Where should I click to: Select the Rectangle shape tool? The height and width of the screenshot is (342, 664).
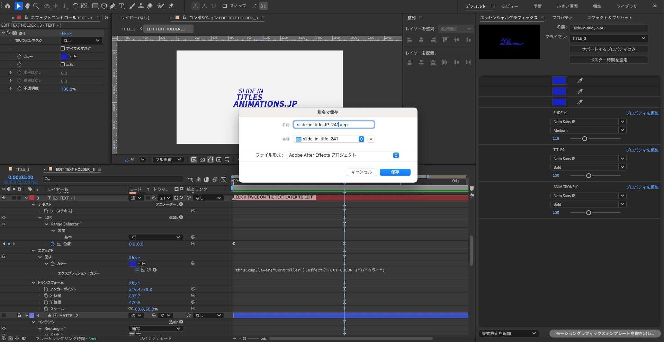tap(95, 6)
